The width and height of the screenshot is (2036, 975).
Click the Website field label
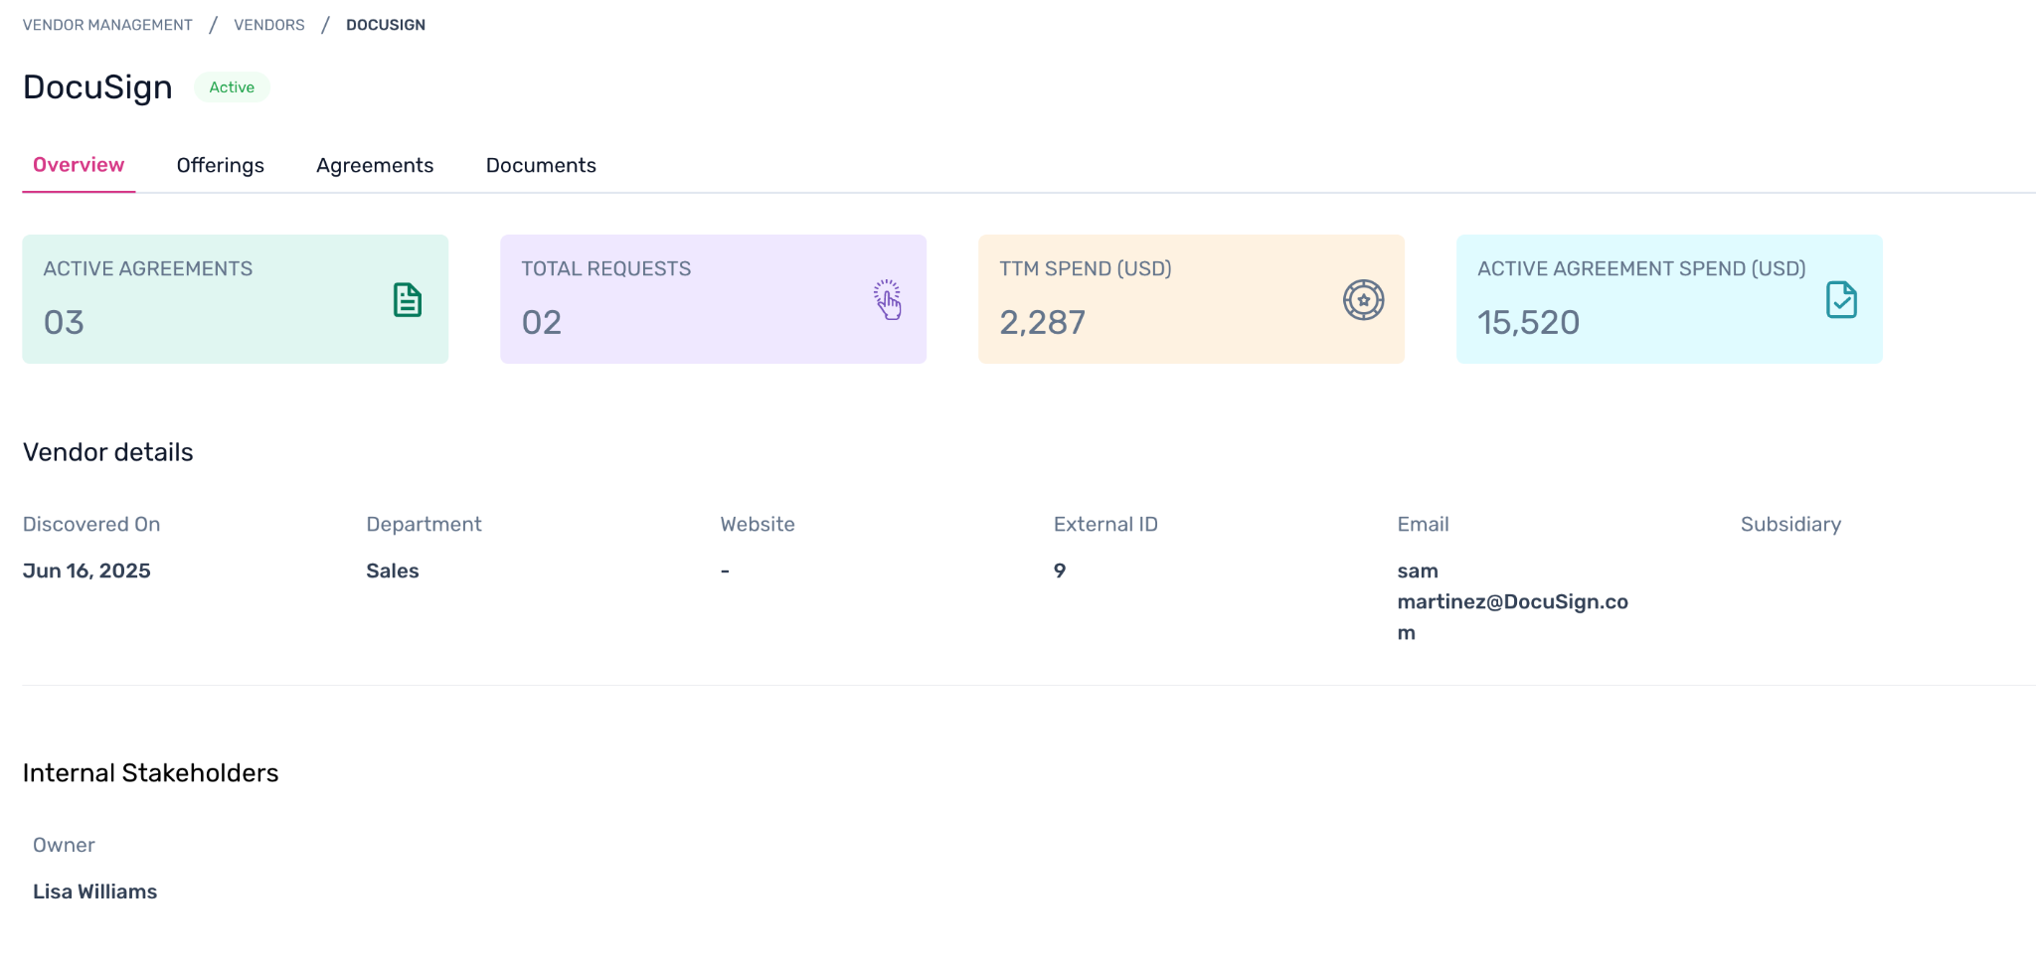point(758,524)
